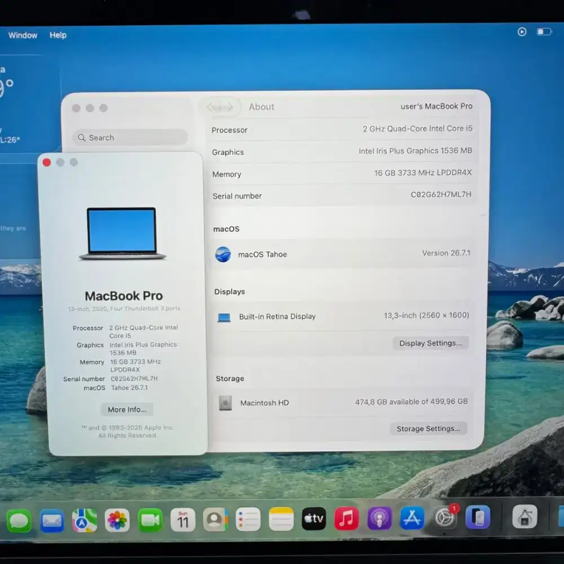
Task: Click the 13,3-inch (2560 × 1600) value
Action: click(426, 315)
